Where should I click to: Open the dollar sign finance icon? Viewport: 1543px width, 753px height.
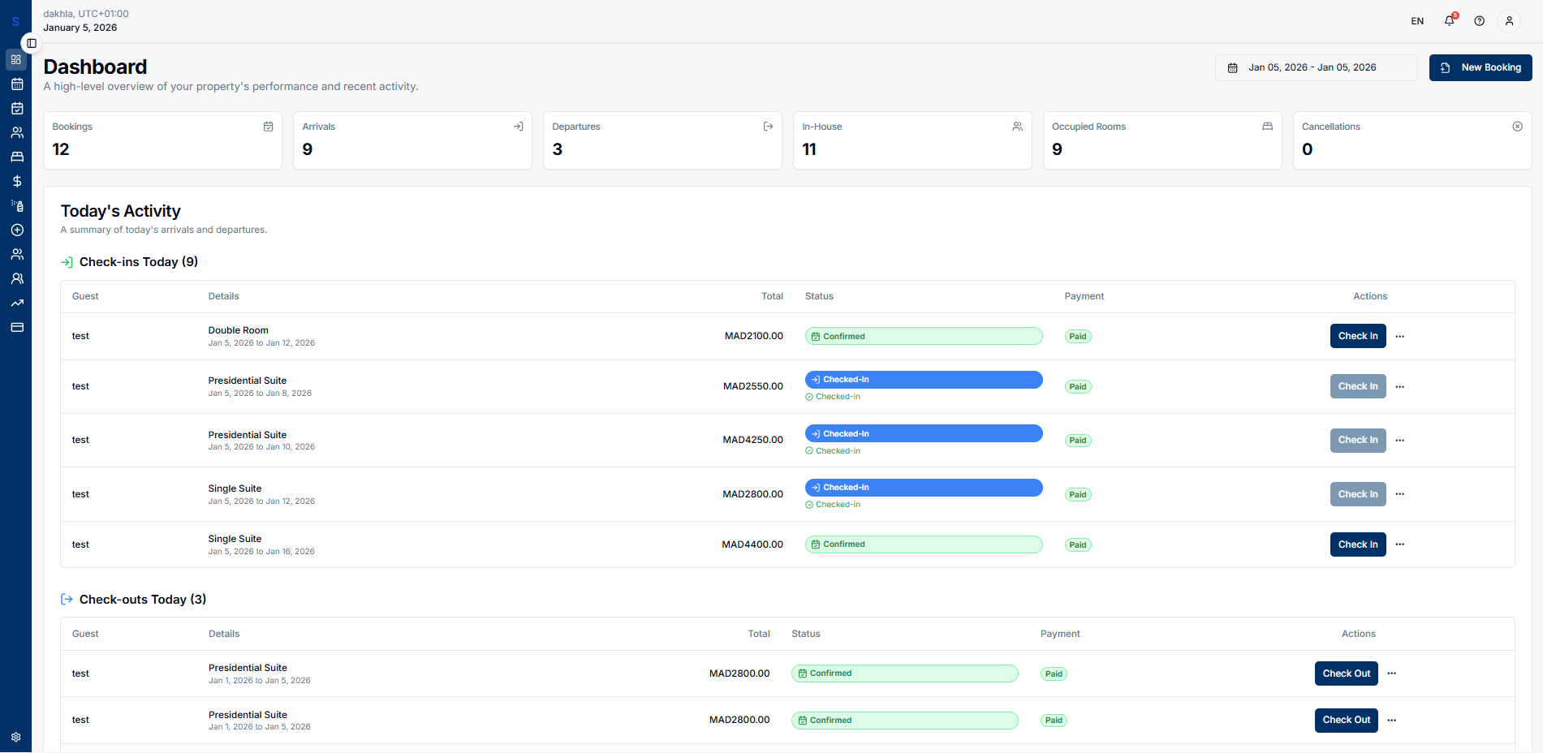(x=16, y=182)
